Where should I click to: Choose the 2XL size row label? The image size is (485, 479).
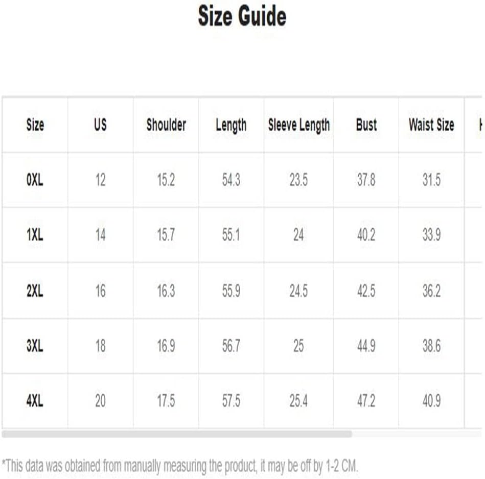(35, 291)
